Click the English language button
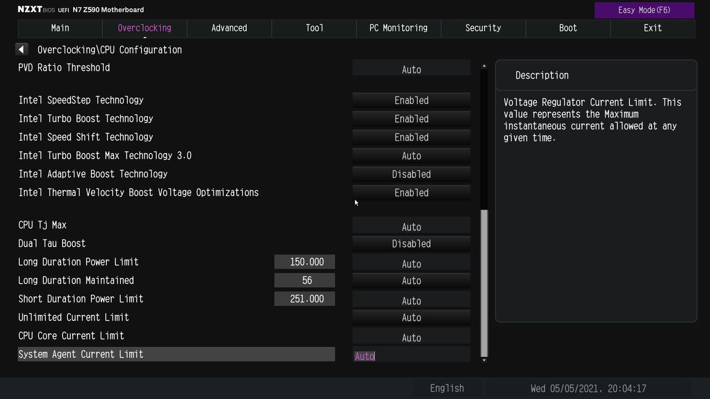This screenshot has height=399, width=710. pyautogui.click(x=447, y=388)
